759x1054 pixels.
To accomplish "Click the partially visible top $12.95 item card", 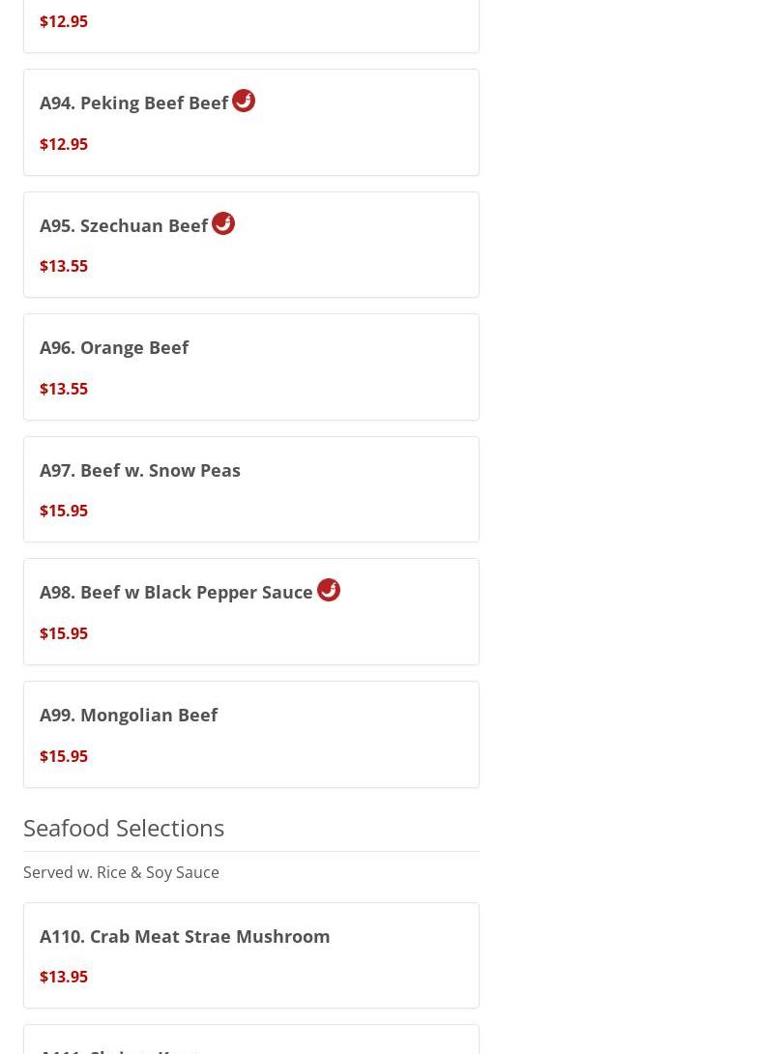I will [x=251, y=25].
